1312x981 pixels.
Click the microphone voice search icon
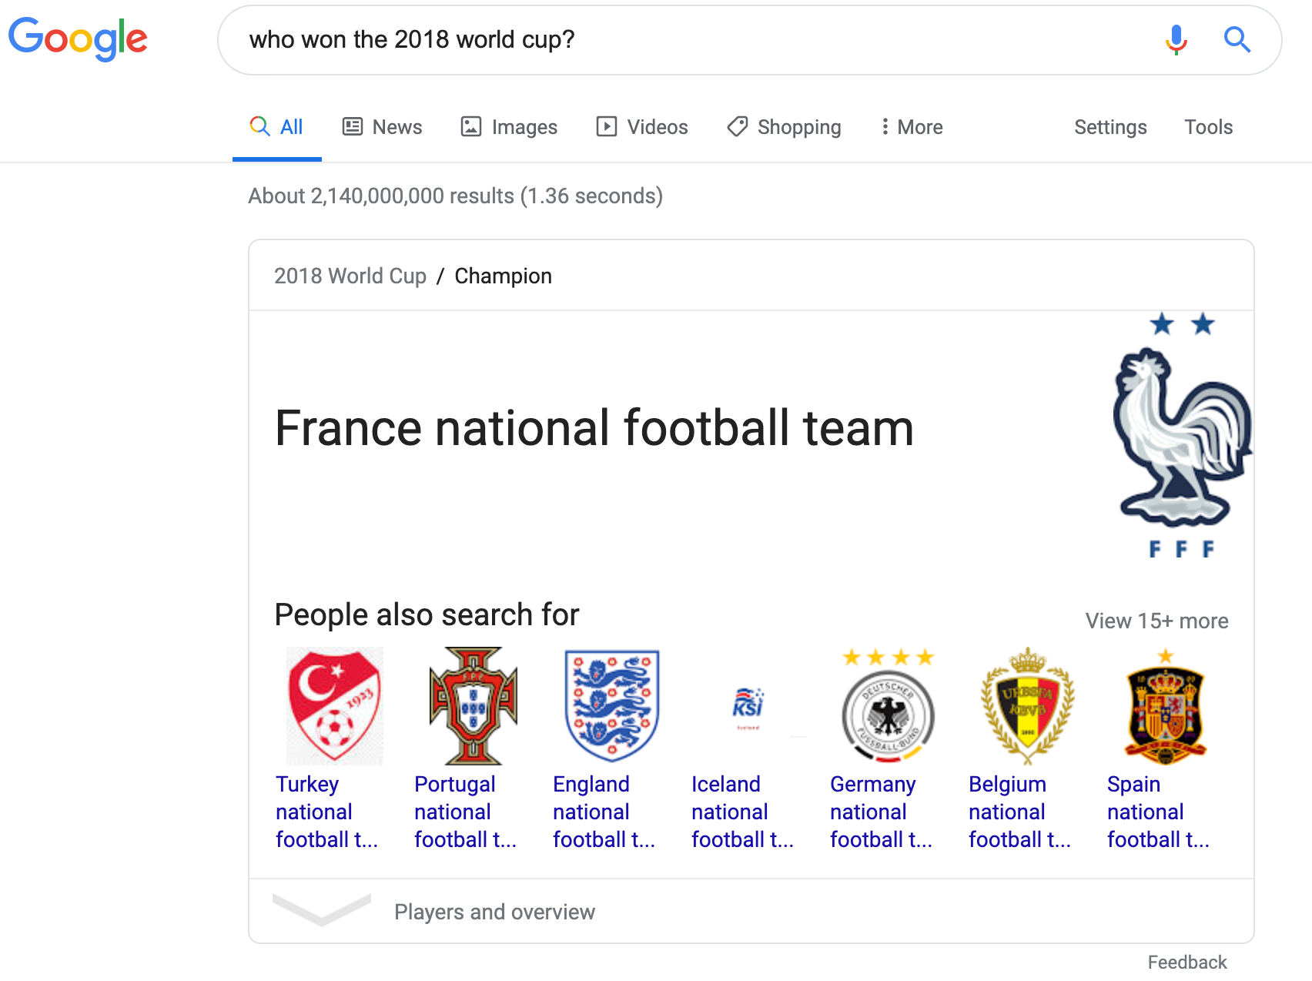coord(1176,39)
